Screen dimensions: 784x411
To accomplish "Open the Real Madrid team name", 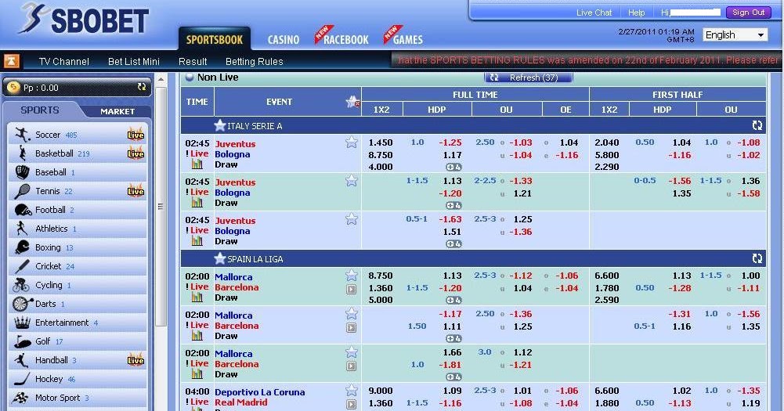I will [x=241, y=402].
